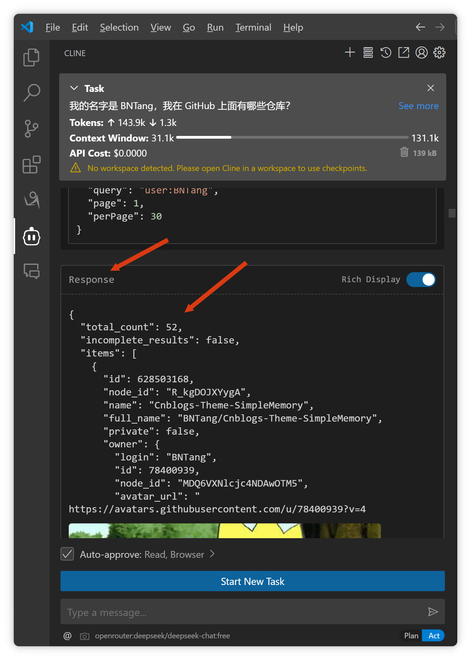Switch to Plan mode
Viewport: 471px width, 660px height.
coord(411,636)
